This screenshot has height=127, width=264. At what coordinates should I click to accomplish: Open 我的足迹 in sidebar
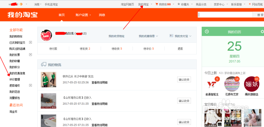click(x=15, y=92)
